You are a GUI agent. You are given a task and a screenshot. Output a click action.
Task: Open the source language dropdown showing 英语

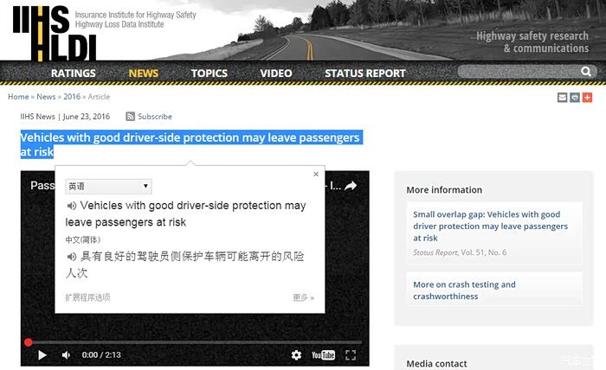pyautogui.click(x=108, y=187)
